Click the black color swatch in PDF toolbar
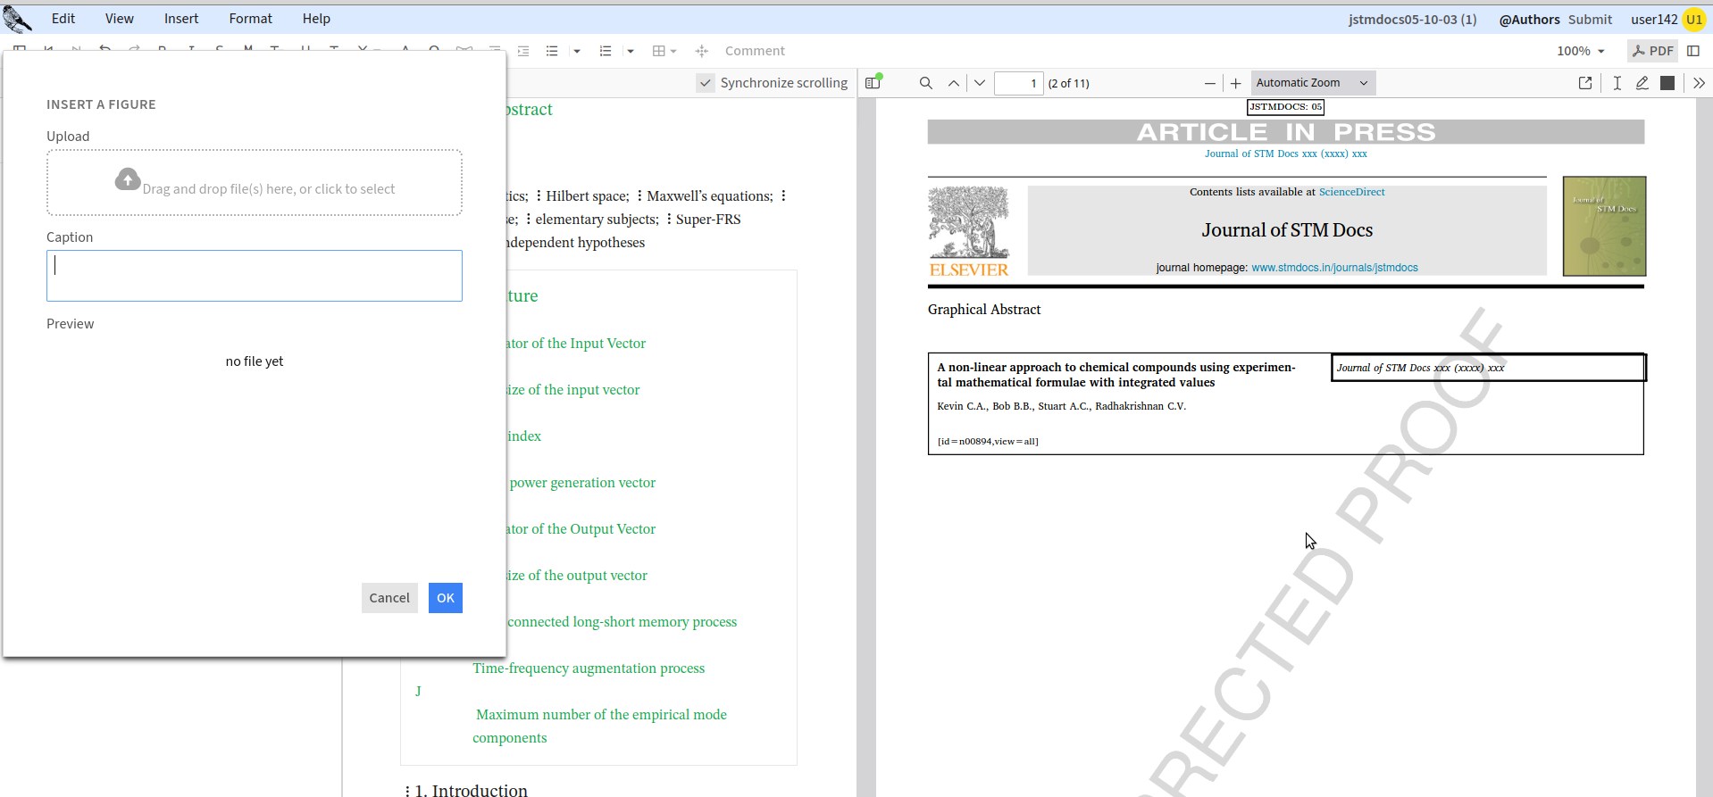Viewport: 1713px width, 797px height. pyautogui.click(x=1667, y=83)
